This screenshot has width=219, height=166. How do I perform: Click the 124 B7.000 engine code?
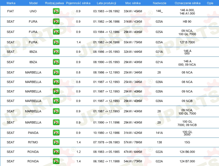(187, 161)
